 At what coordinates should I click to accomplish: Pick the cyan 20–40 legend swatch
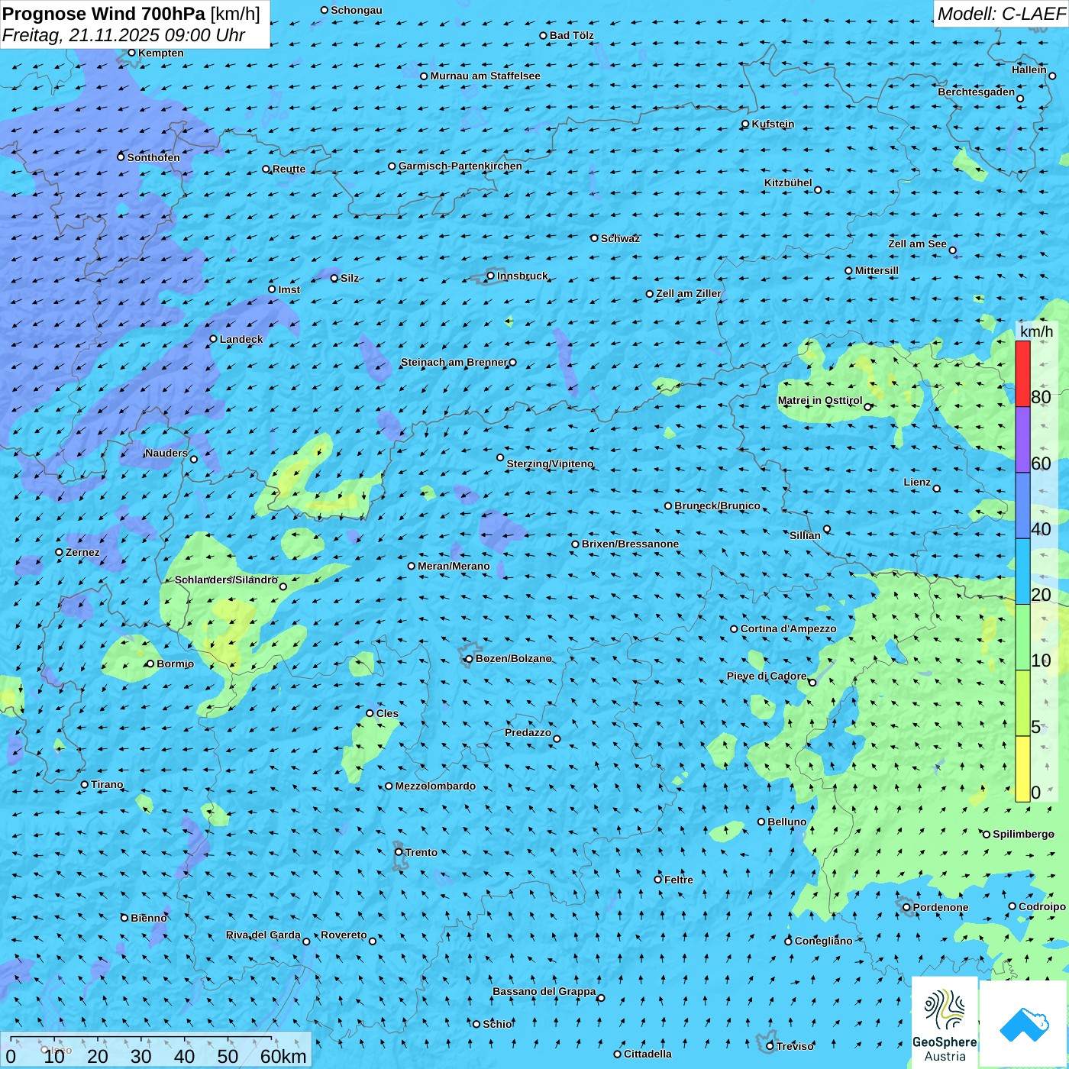1022,572
